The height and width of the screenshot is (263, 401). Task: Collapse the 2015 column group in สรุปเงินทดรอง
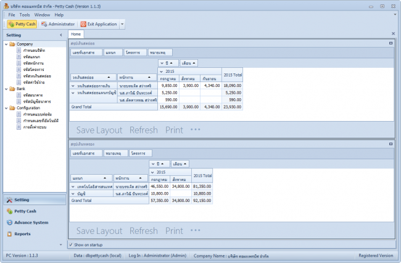point(152,172)
